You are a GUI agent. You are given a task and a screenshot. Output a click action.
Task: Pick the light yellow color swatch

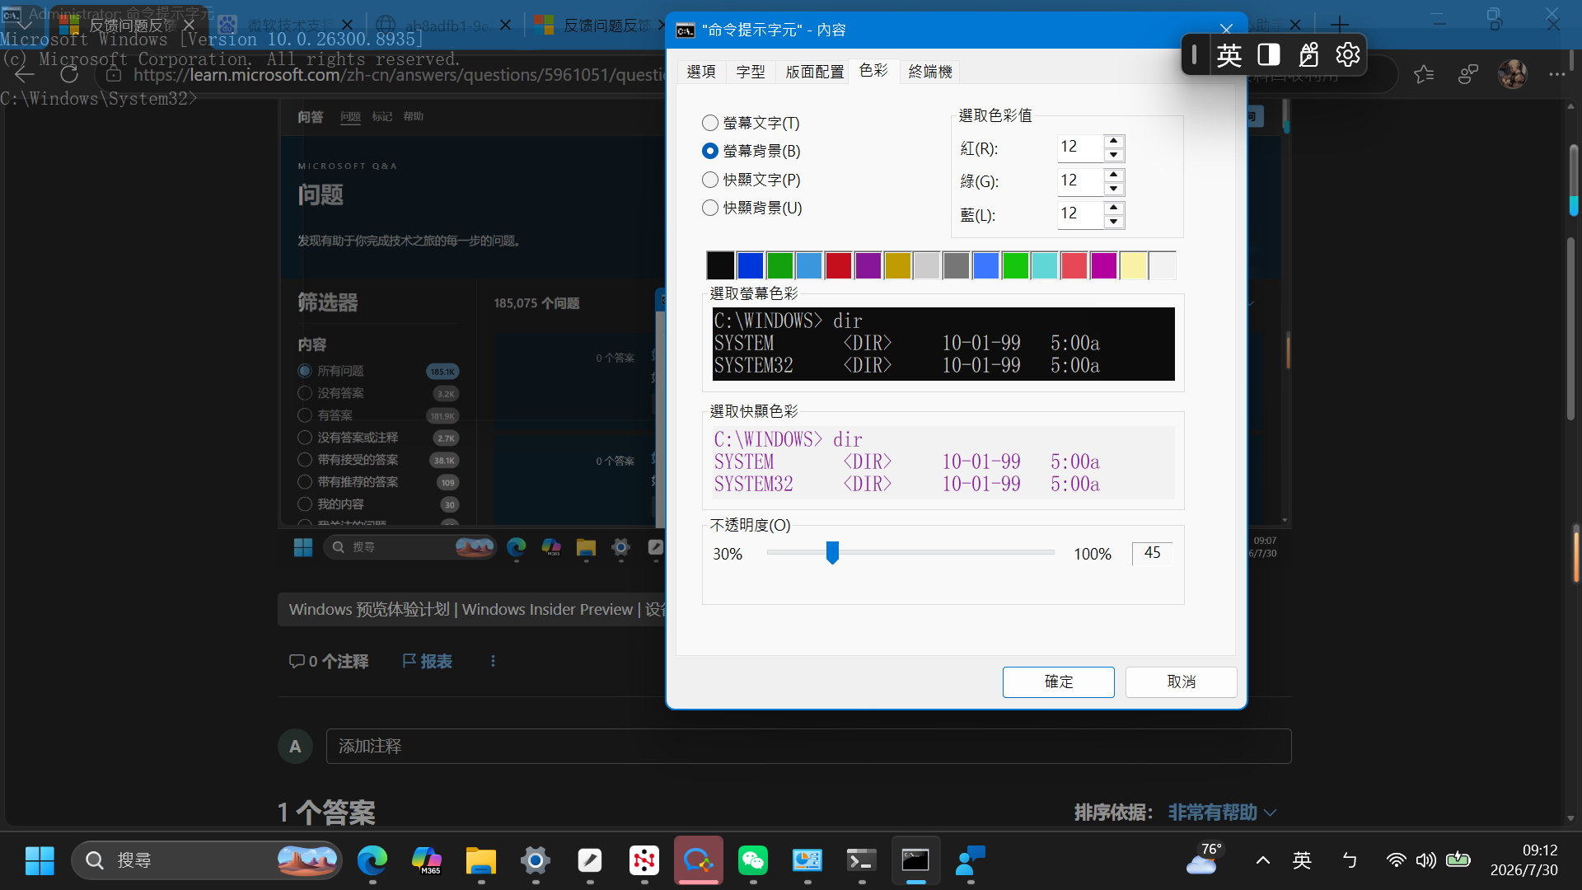[x=1133, y=265]
